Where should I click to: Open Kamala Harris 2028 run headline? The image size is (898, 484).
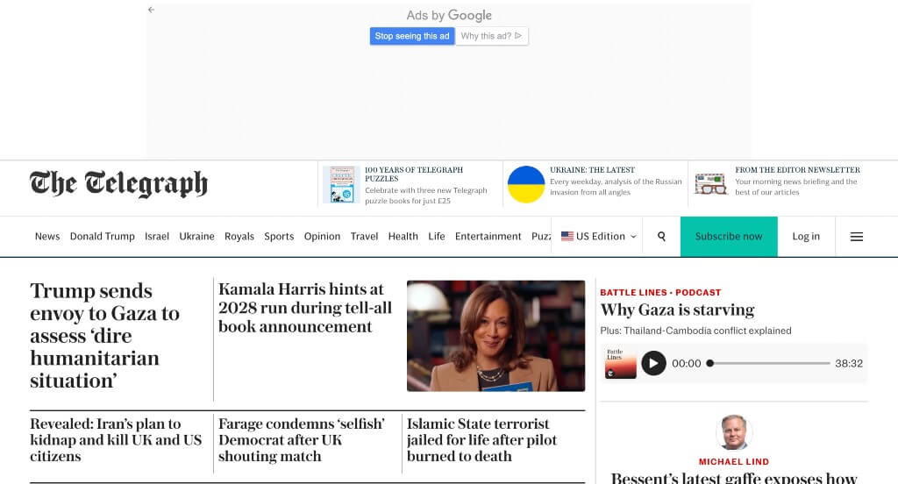[x=305, y=308]
